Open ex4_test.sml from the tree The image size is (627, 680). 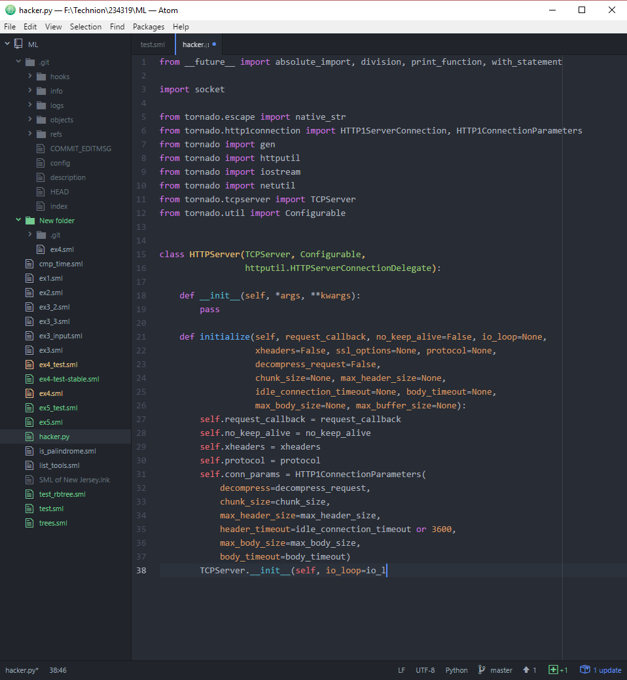58,365
